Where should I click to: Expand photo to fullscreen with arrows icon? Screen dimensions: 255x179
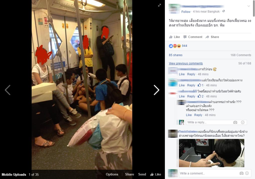point(160,5)
